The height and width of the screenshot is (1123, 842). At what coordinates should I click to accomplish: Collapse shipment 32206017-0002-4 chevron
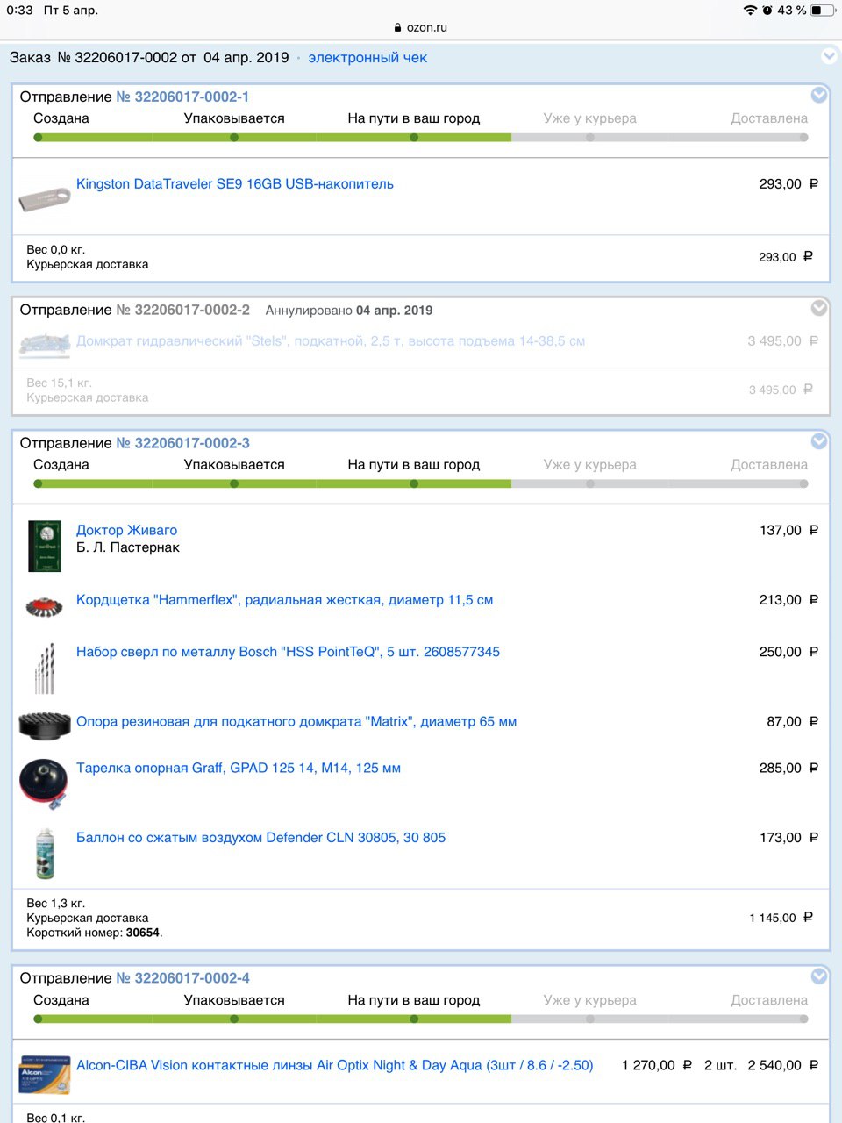819,976
